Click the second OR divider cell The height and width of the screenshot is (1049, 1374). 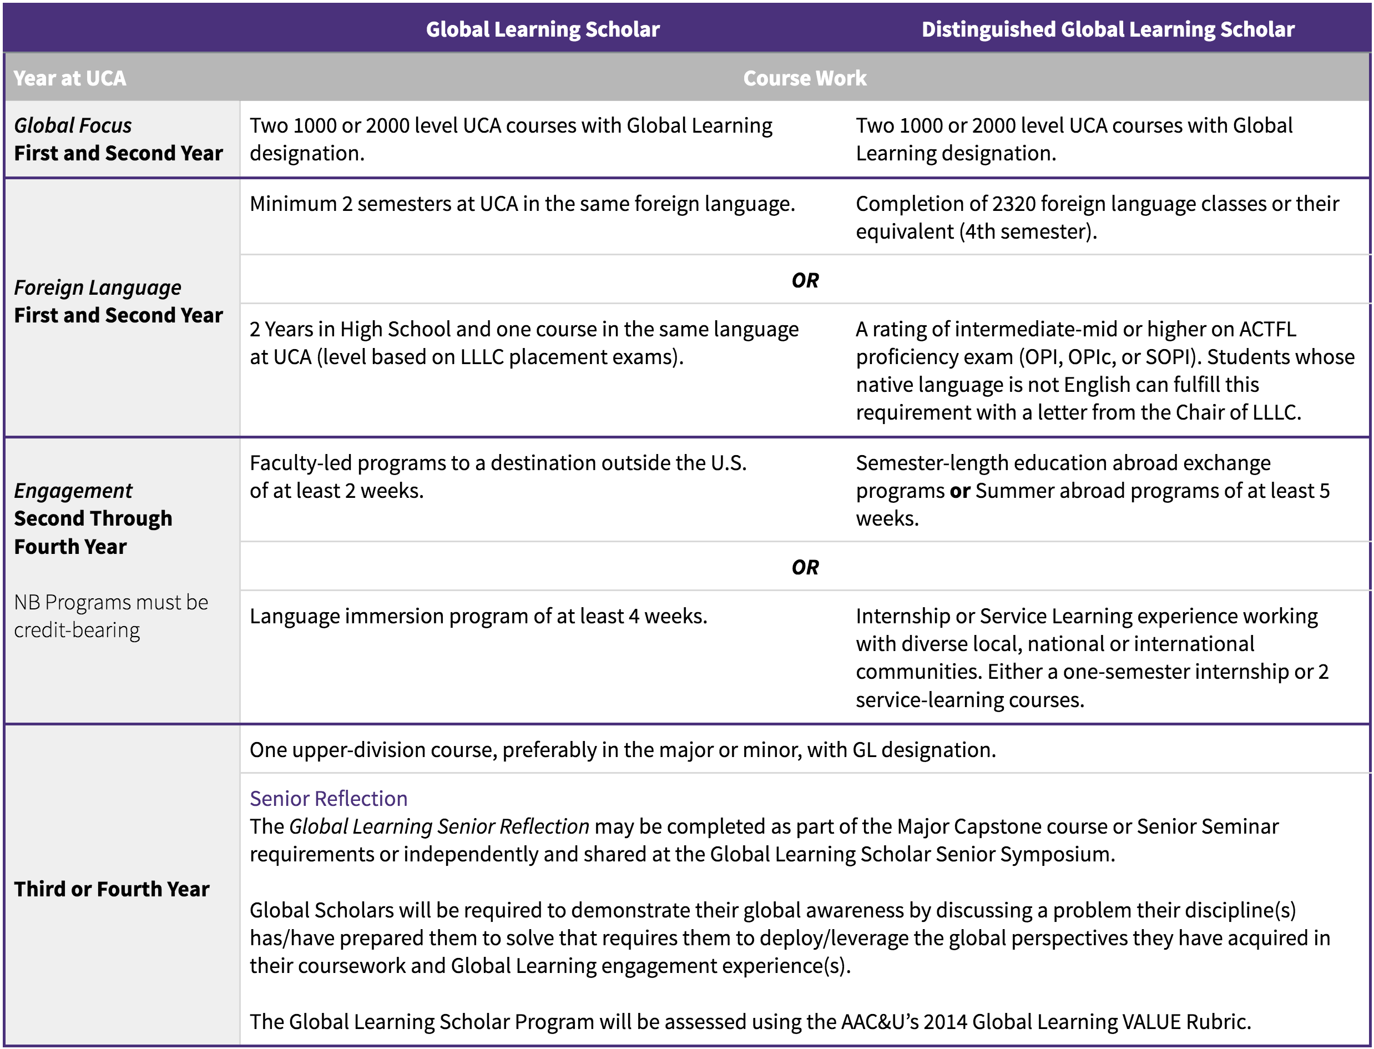click(805, 567)
